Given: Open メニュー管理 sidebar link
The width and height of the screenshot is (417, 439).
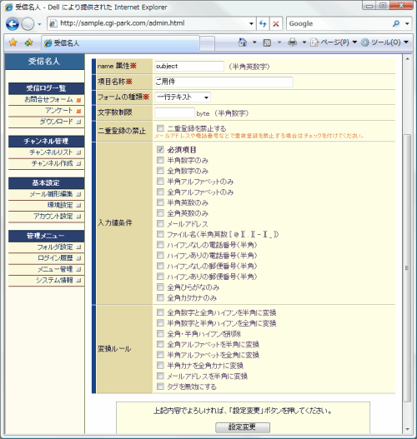Looking at the screenshot, I should [55, 269].
